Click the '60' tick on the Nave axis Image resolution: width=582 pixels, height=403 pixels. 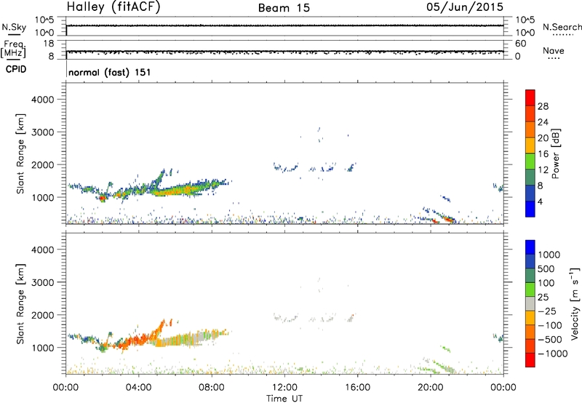tap(520, 44)
